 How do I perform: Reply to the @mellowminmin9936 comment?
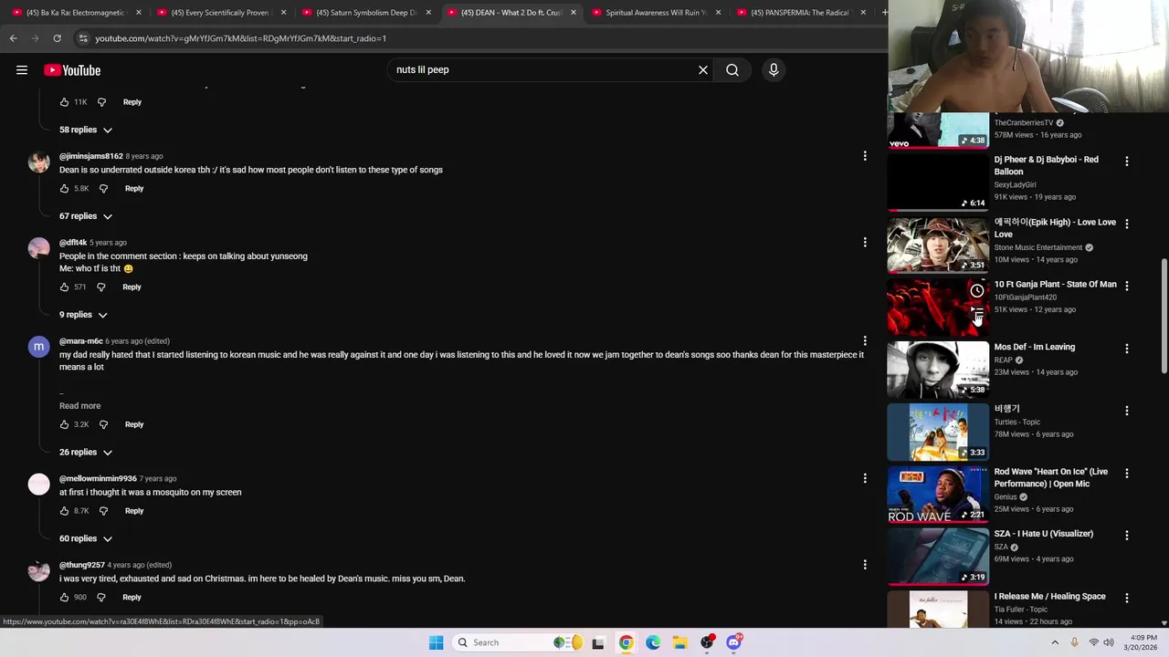click(x=134, y=511)
